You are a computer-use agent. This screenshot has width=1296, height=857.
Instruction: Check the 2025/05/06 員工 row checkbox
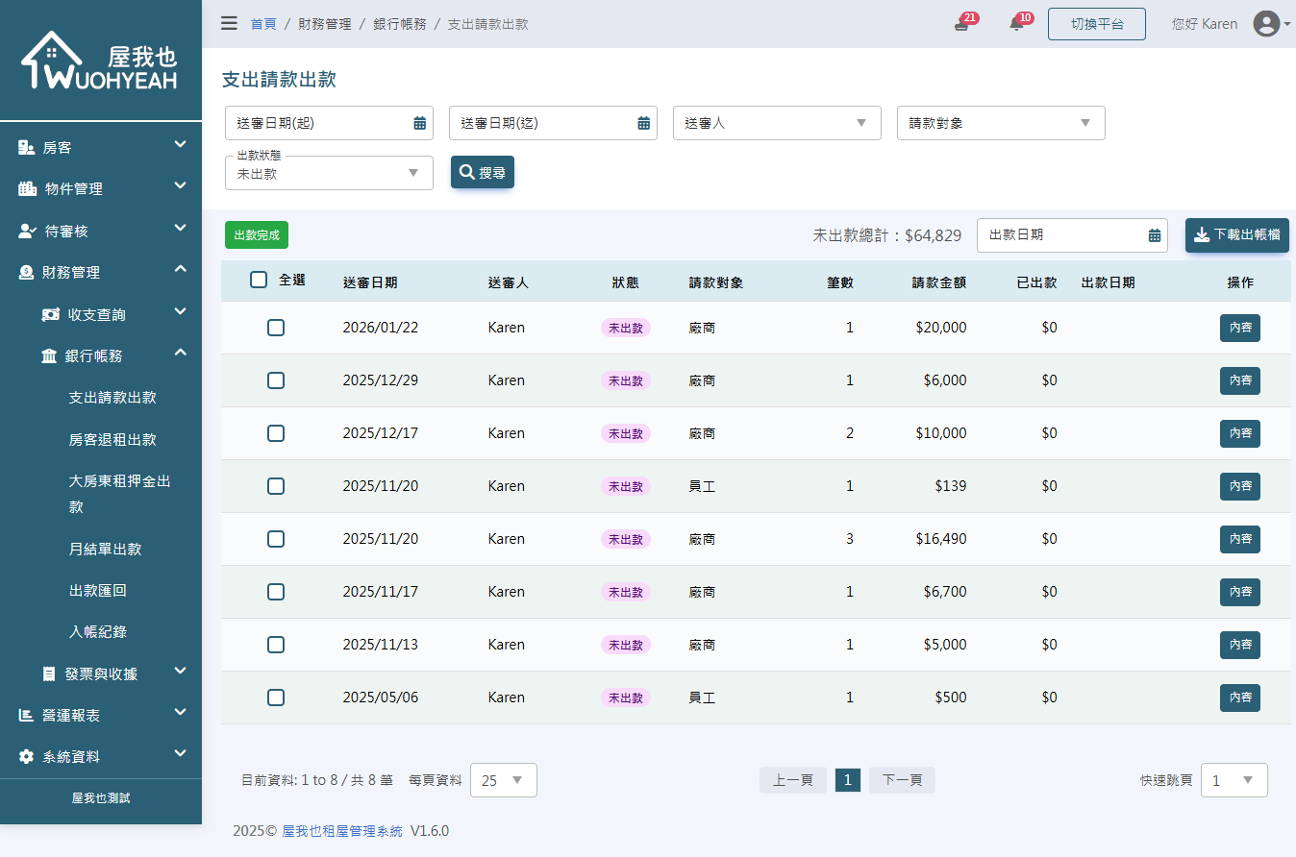[276, 698]
